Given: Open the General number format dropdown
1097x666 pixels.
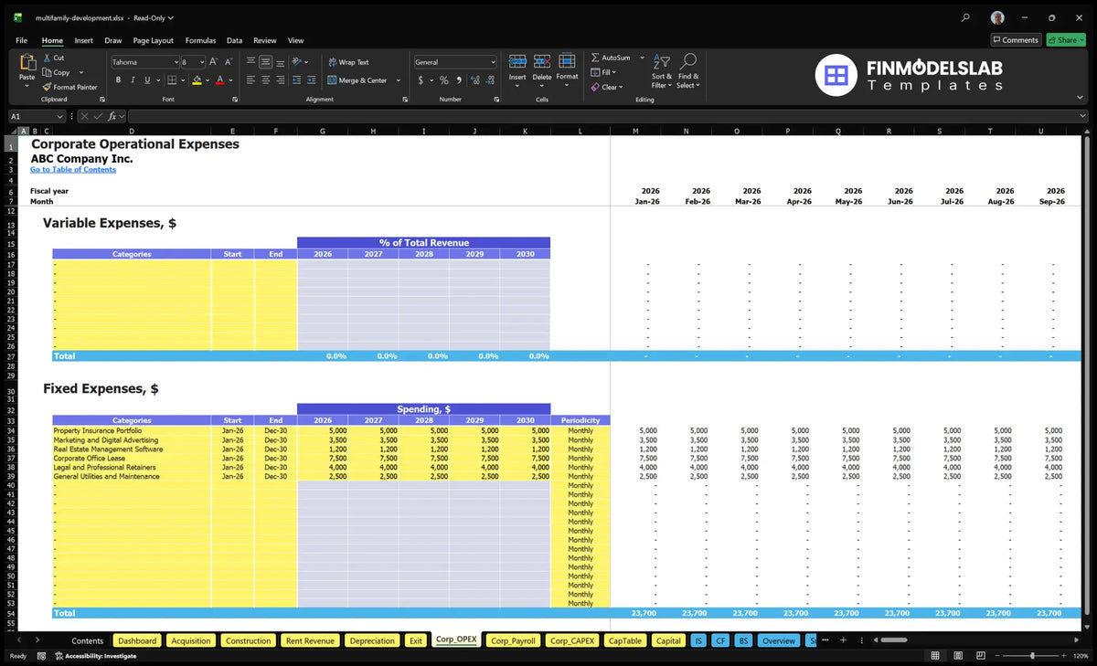Looking at the screenshot, I should (x=493, y=62).
